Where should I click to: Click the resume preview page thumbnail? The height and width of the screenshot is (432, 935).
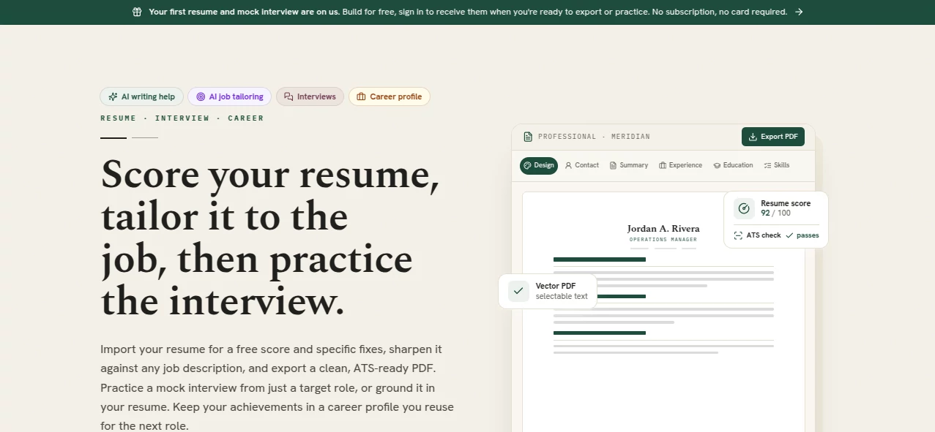pos(663,312)
